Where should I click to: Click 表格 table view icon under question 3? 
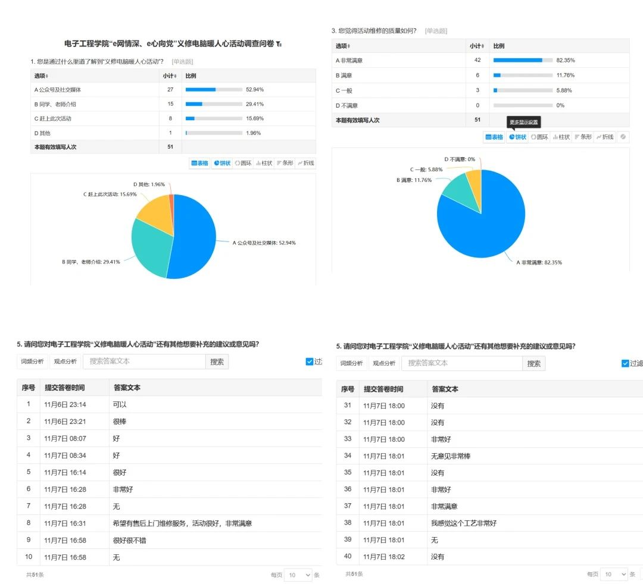click(x=494, y=137)
